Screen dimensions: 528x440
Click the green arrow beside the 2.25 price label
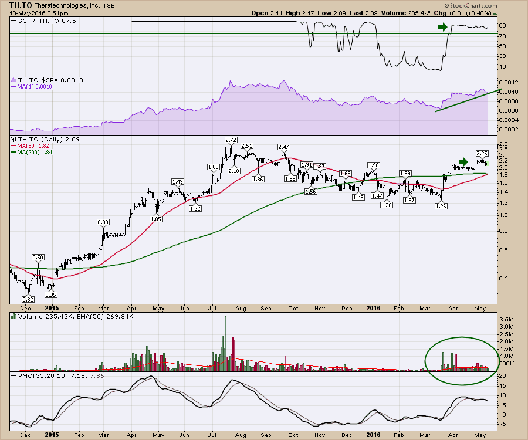coord(463,161)
